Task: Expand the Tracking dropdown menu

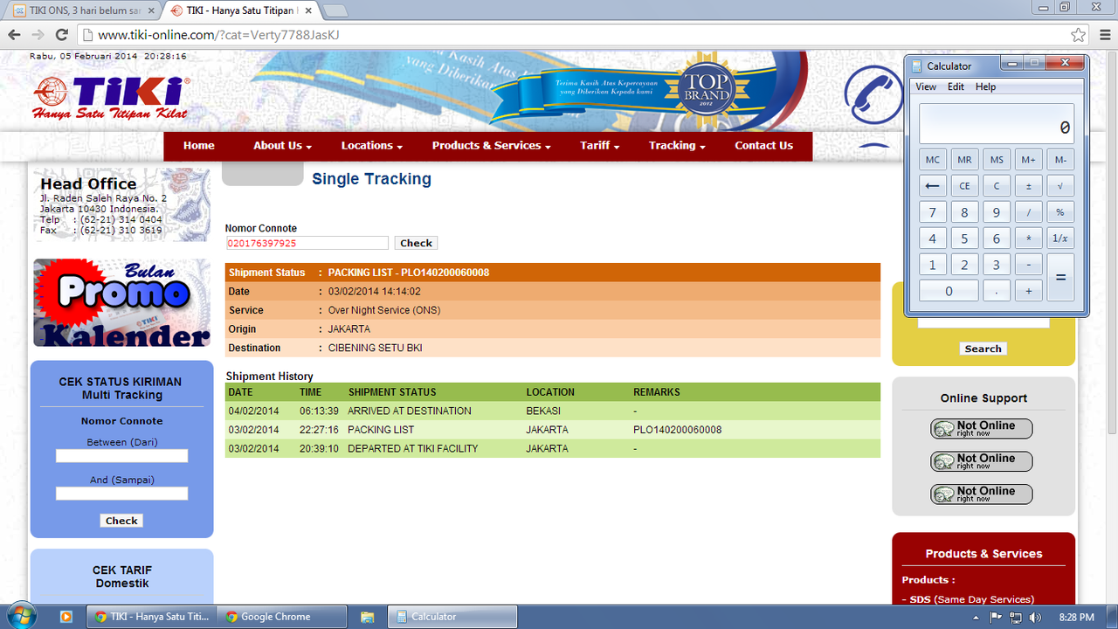Action: (677, 146)
